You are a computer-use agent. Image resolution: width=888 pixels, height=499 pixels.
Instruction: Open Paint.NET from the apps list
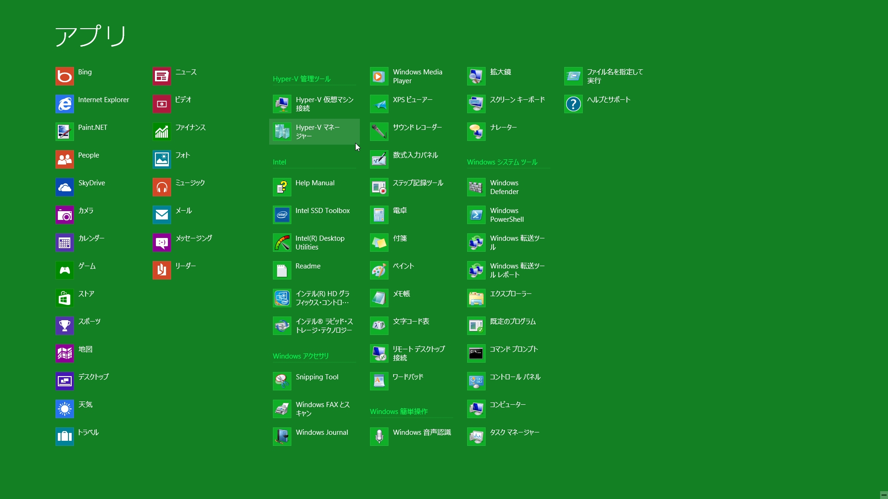(x=65, y=132)
